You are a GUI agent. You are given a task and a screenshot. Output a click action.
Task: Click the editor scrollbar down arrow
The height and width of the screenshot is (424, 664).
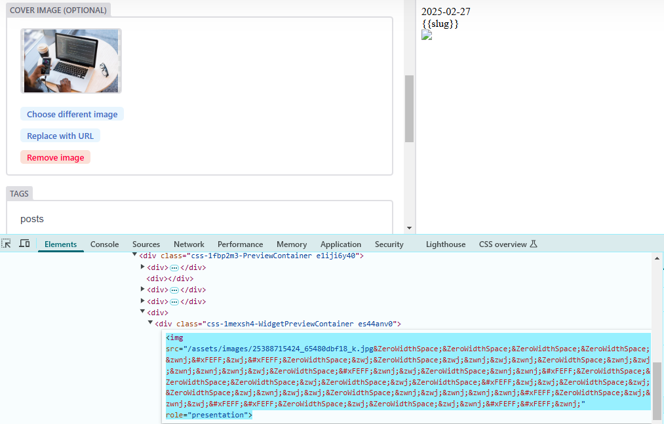[x=410, y=228]
